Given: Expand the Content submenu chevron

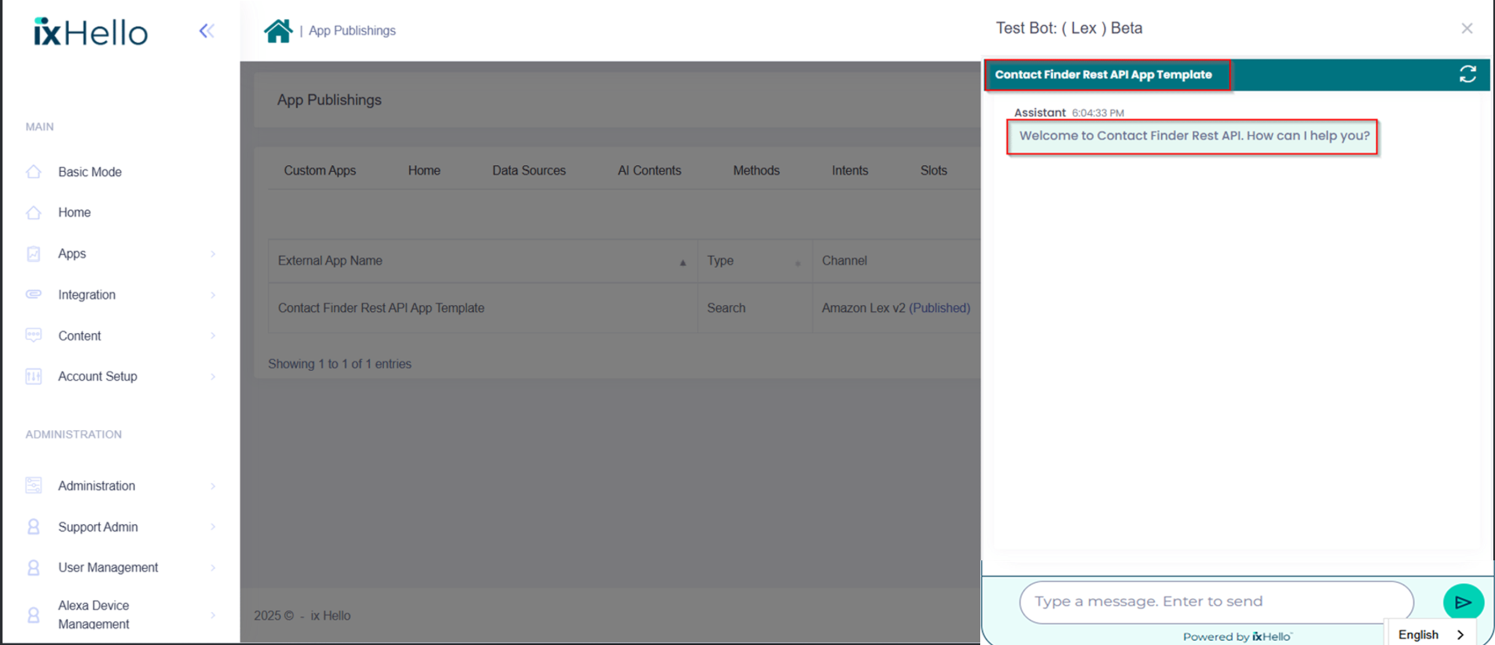Looking at the screenshot, I should [213, 335].
